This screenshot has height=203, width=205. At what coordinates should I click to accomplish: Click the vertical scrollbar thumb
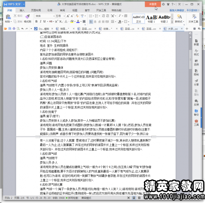pyautogui.click(x=190, y=59)
